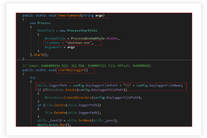Click the WindowStyle property name
The height and width of the screenshot is (138, 207).
coord(55,38)
